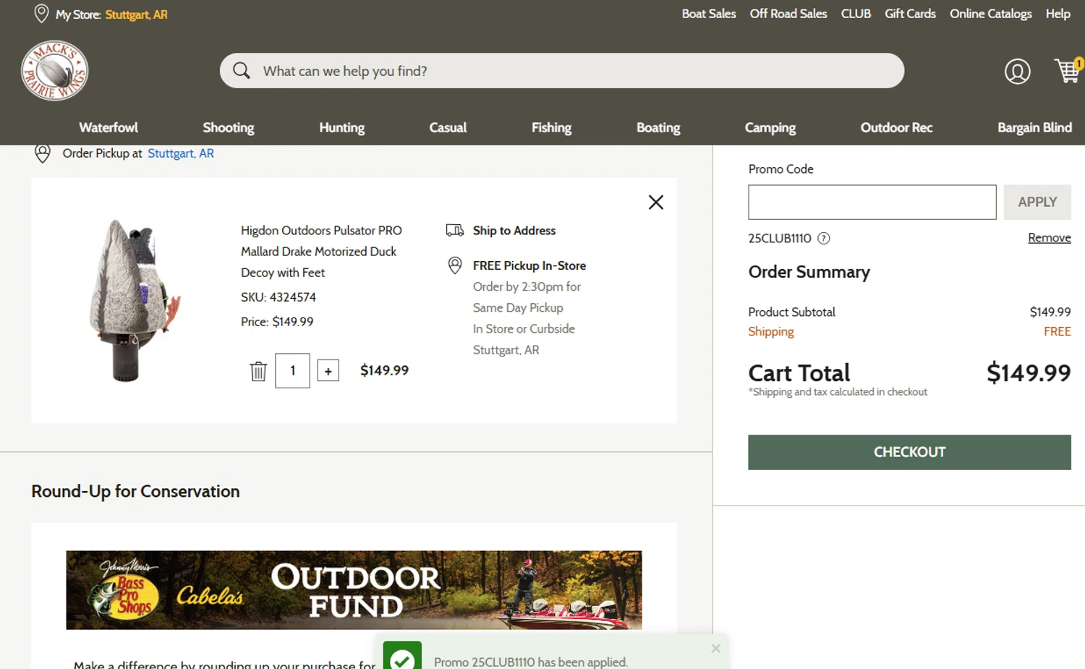This screenshot has height=669, width=1085.
Task: Select Ship to Address option
Action: pos(514,230)
